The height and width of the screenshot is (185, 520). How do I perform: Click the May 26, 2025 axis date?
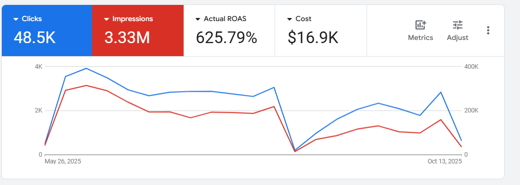[x=63, y=162]
